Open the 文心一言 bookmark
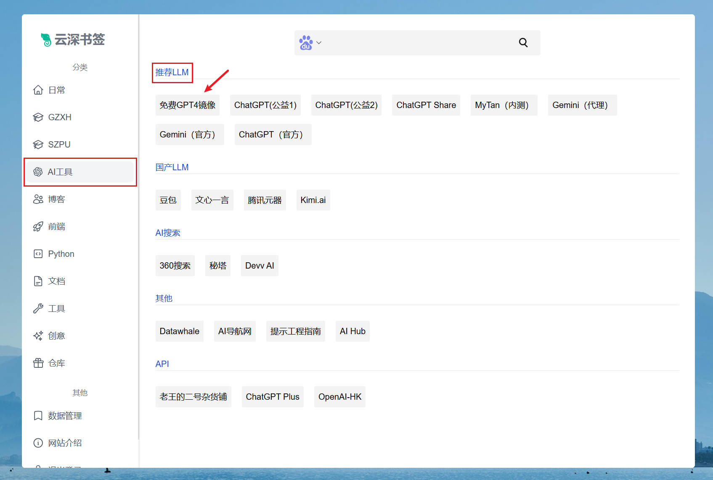The width and height of the screenshot is (713, 480). click(x=212, y=200)
